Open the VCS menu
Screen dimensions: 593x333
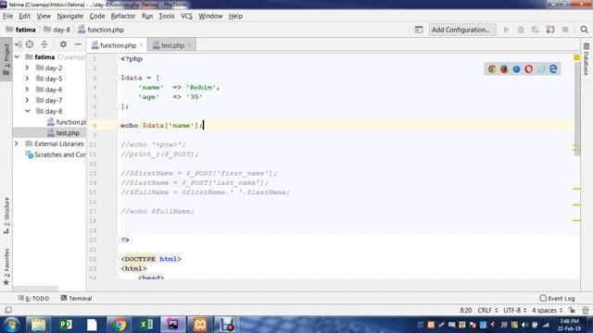click(x=186, y=16)
